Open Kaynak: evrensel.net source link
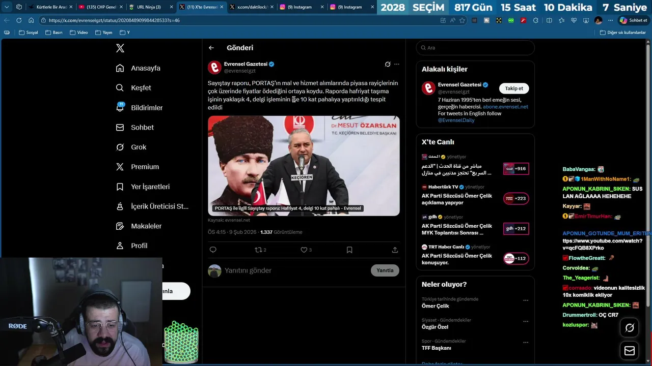 [229, 220]
